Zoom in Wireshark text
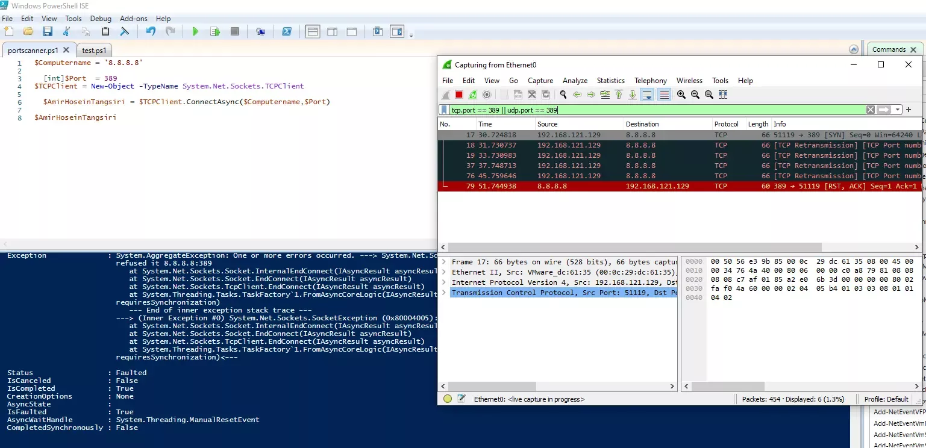Image resolution: width=926 pixels, height=448 pixels. tap(681, 95)
